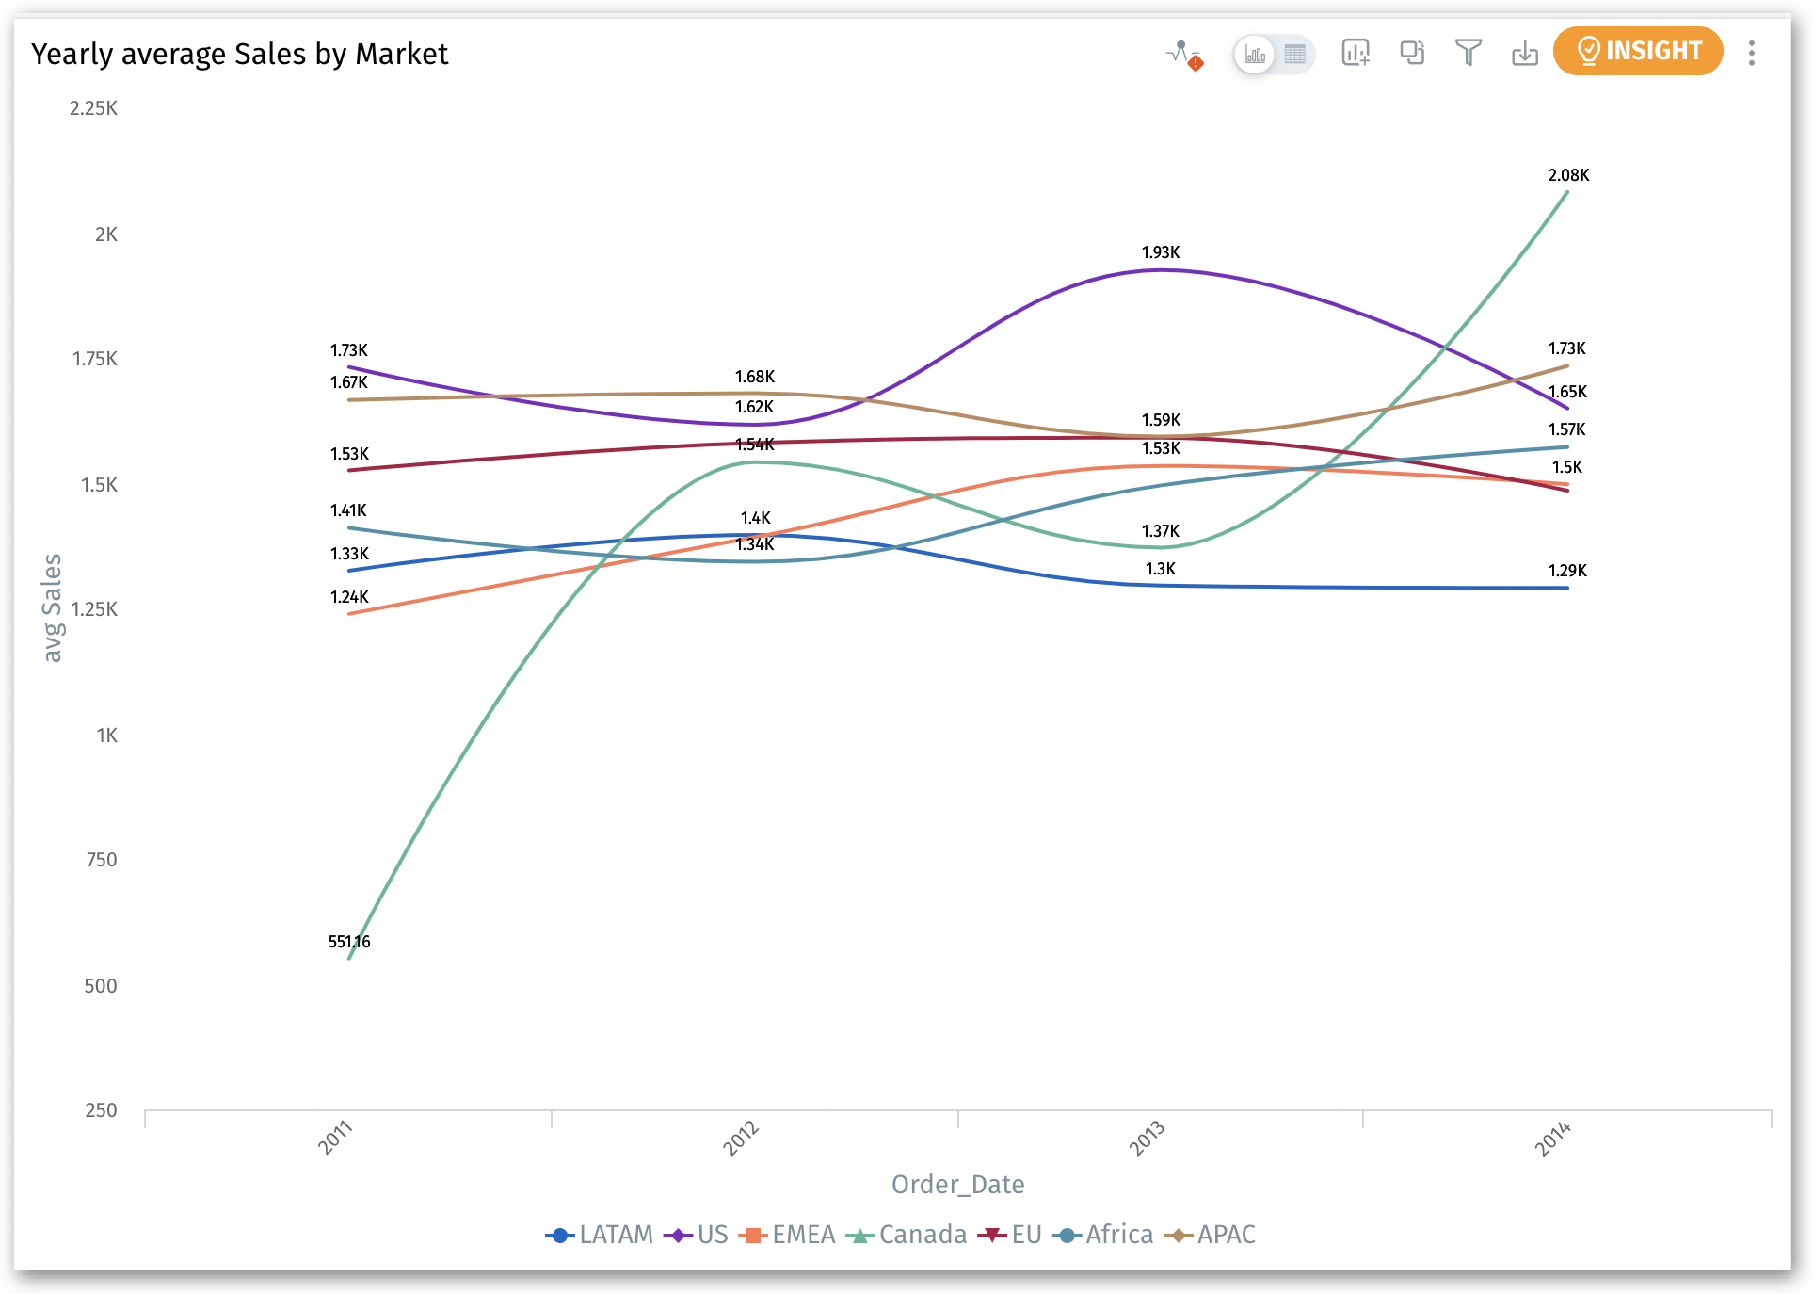Open the filter funnel icon

tap(1469, 53)
